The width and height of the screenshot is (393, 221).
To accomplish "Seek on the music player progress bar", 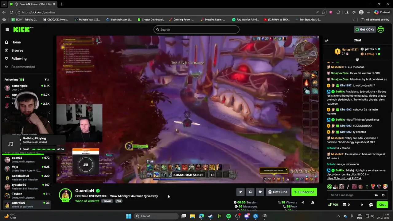I will tap(43, 149).
